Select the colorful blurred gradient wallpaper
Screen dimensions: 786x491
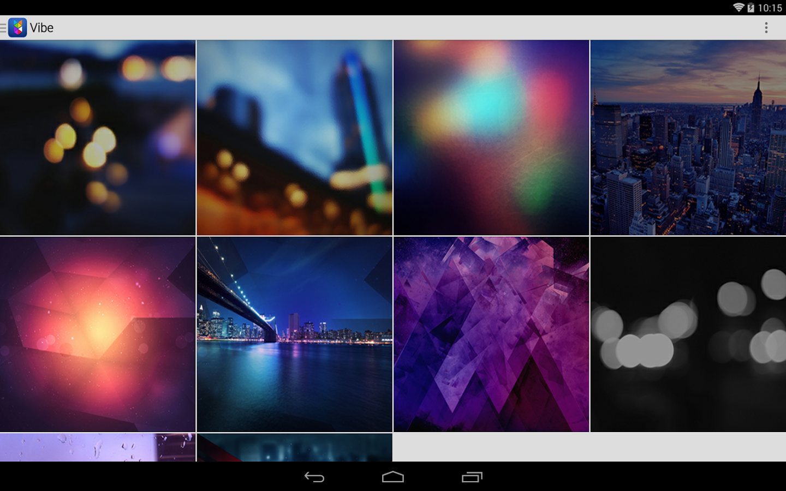point(491,137)
